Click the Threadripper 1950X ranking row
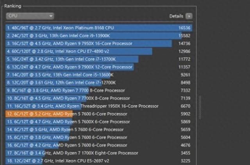Screen dimensions: 250x165 [x=99, y=106]
